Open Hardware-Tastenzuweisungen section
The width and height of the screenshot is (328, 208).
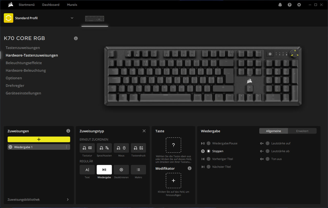point(32,55)
